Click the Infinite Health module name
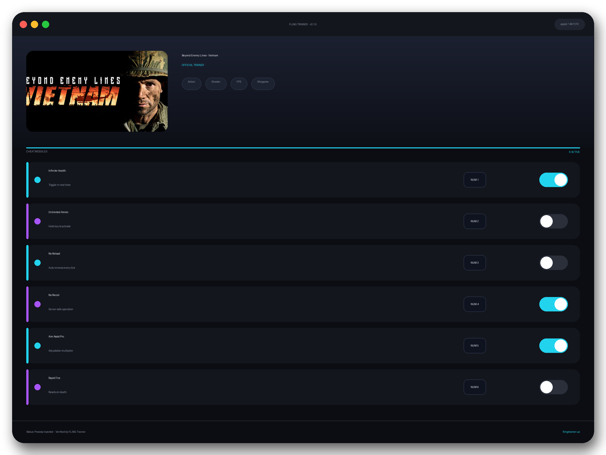 pyautogui.click(x=57, y=171)
